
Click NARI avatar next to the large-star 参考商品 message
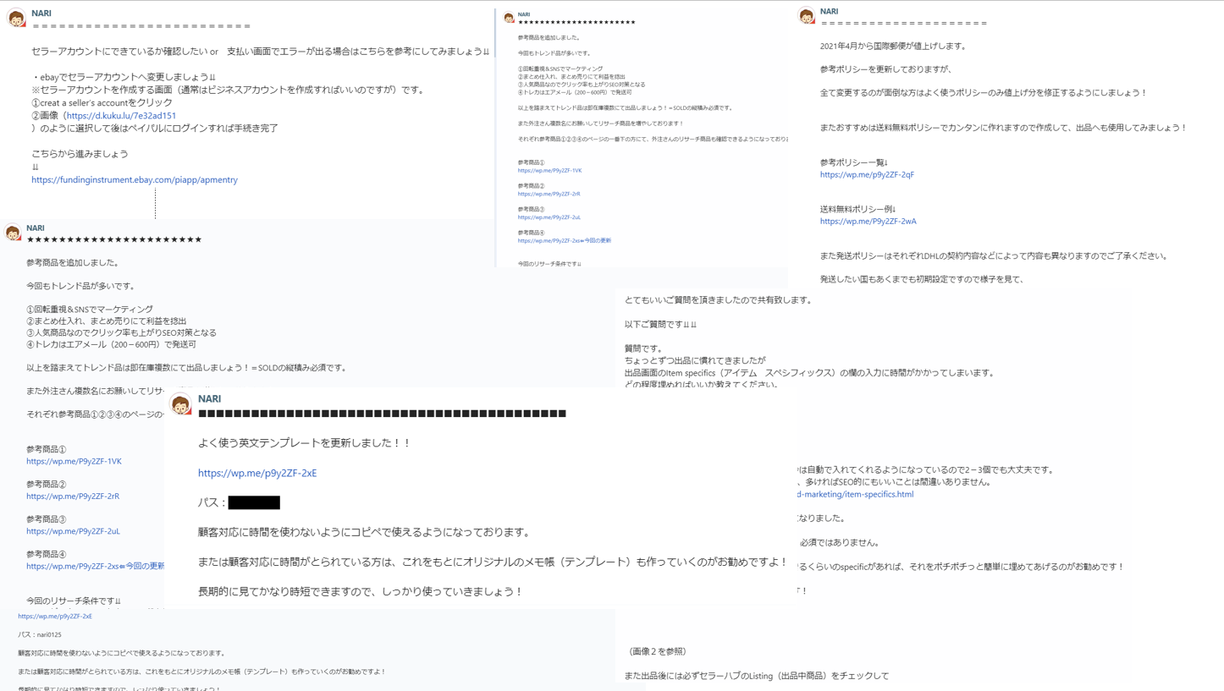pyautogui.click(x=13, y=232)
